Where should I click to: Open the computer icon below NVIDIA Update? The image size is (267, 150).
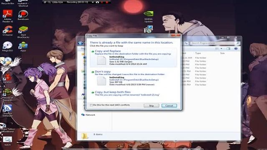[x=149, y=29]
